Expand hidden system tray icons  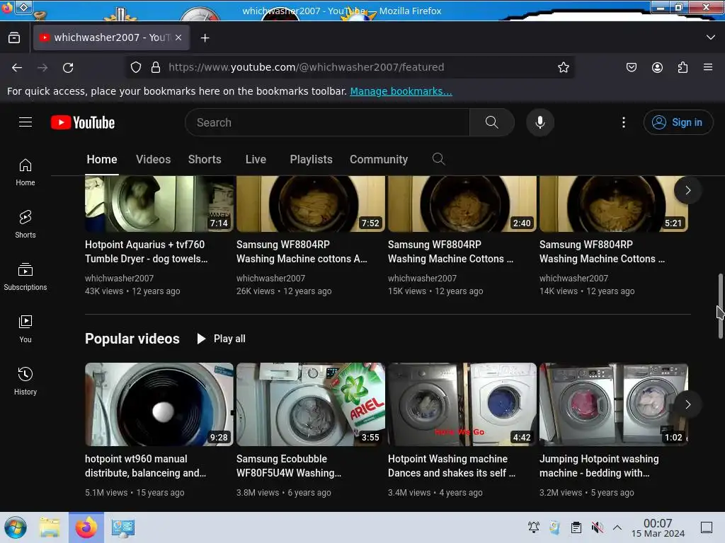(x=617, y=527)
